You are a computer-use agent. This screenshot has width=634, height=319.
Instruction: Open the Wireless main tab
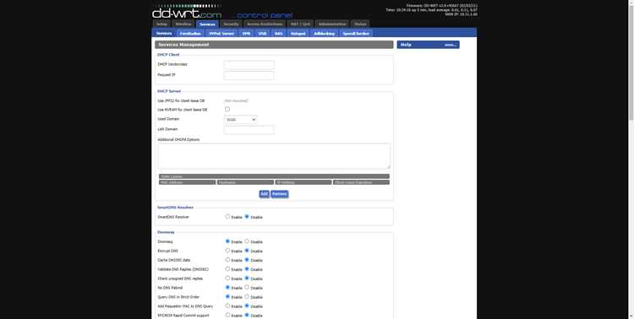pos(183,24)
